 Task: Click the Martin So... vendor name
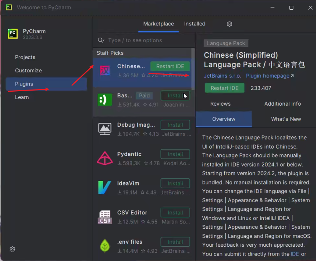click(x=176, y=222)
